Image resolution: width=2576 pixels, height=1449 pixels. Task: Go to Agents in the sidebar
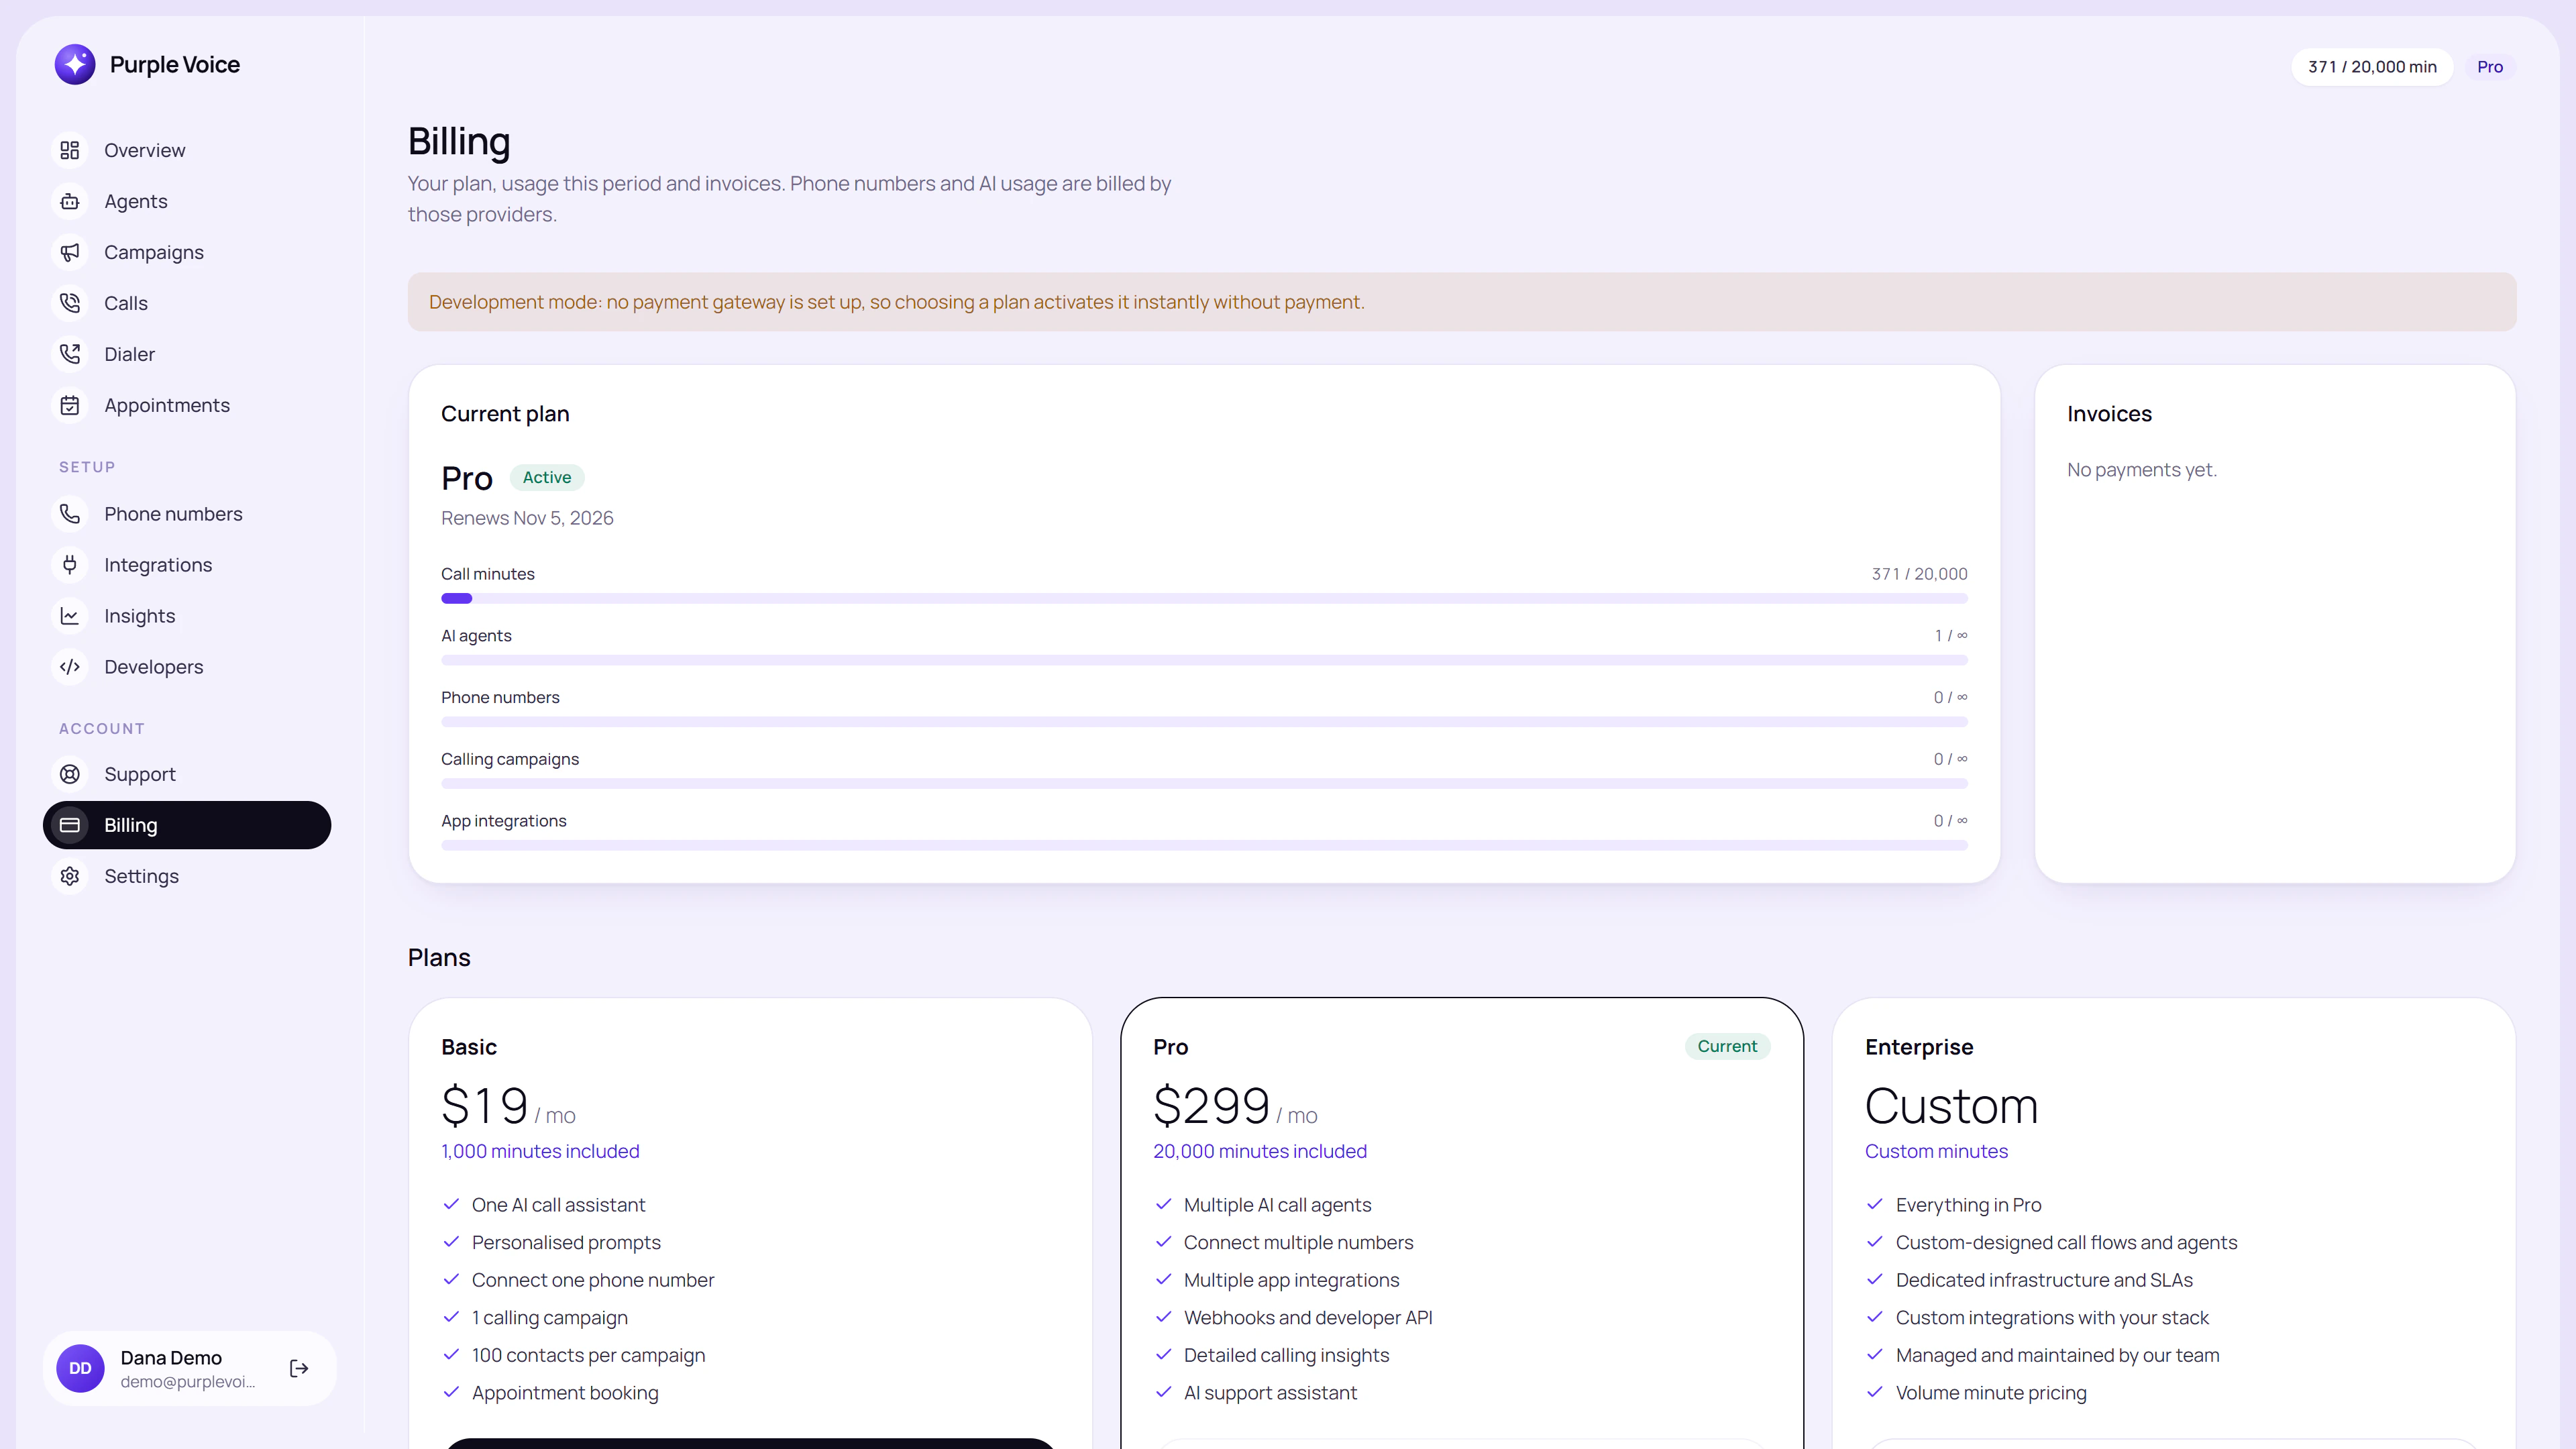tap(187, 201)
